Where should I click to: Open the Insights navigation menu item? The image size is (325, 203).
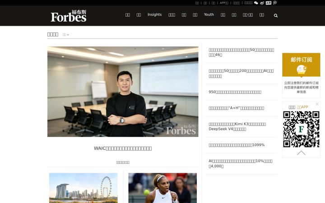[154, 14]
